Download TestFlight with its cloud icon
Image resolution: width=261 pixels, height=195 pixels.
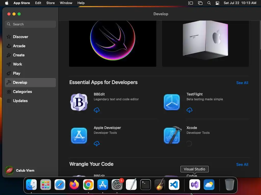click(x=189, y=110)
